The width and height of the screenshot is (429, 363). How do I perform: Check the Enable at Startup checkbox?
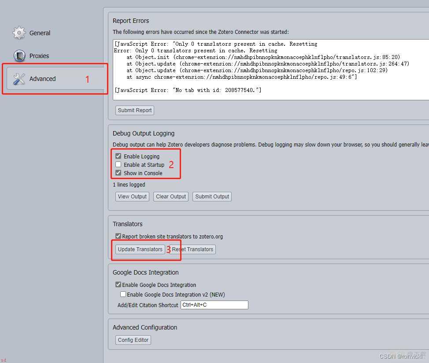[x=118, y=165]
